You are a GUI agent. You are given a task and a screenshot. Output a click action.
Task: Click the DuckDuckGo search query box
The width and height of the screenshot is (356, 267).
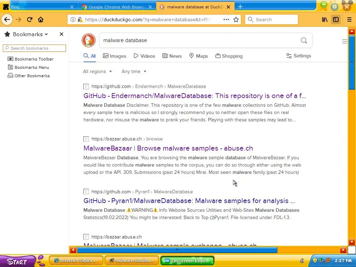(200, 40)
